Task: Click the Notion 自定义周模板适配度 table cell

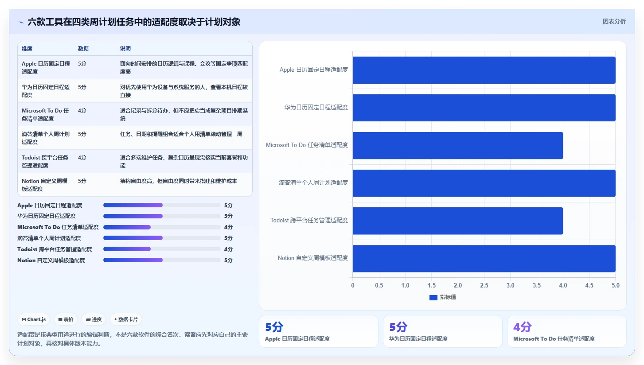Action: click(46, 185)
